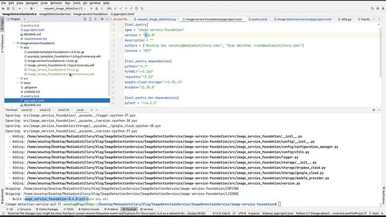The height and width of the screenshot is (217, 386).
Task: Open hidden editor tabs dropdown arrow
Action: click(374, 19)
